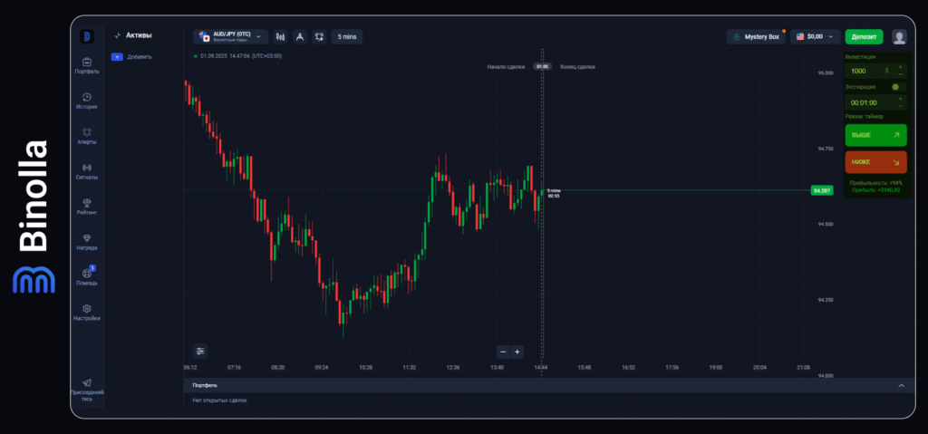Open the Рейтинг trophy icon
Screen dimensions: 928x434
coord(87,205)
